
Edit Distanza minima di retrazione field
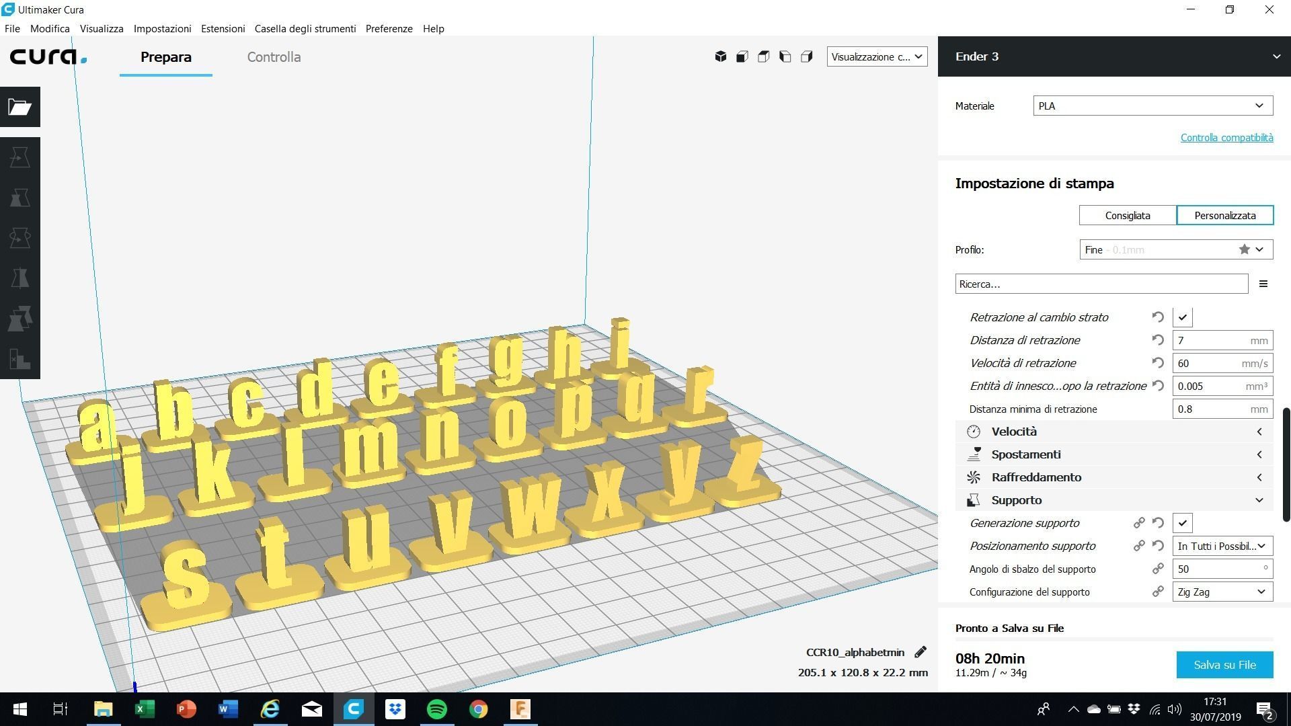tap(1222, 409)
